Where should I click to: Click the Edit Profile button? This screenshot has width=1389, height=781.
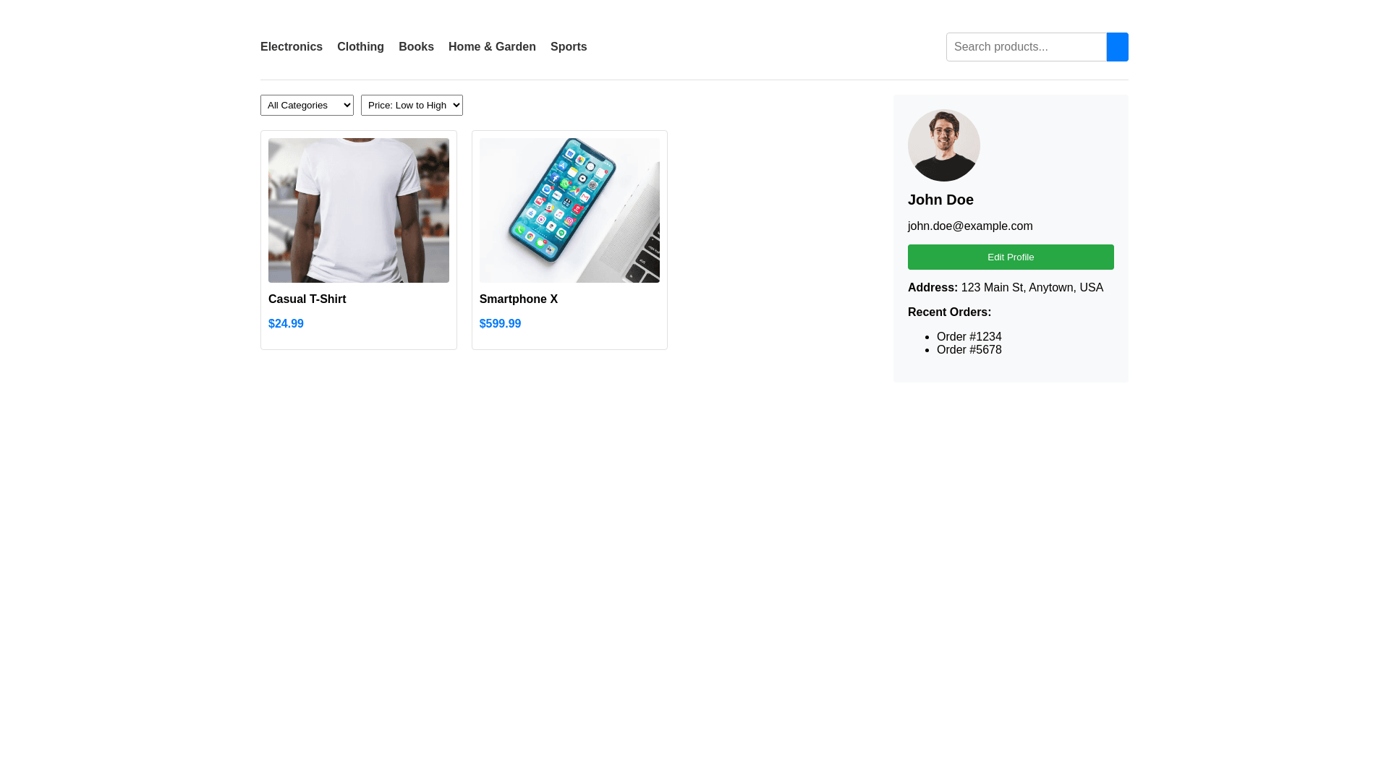coord(1011,257)
